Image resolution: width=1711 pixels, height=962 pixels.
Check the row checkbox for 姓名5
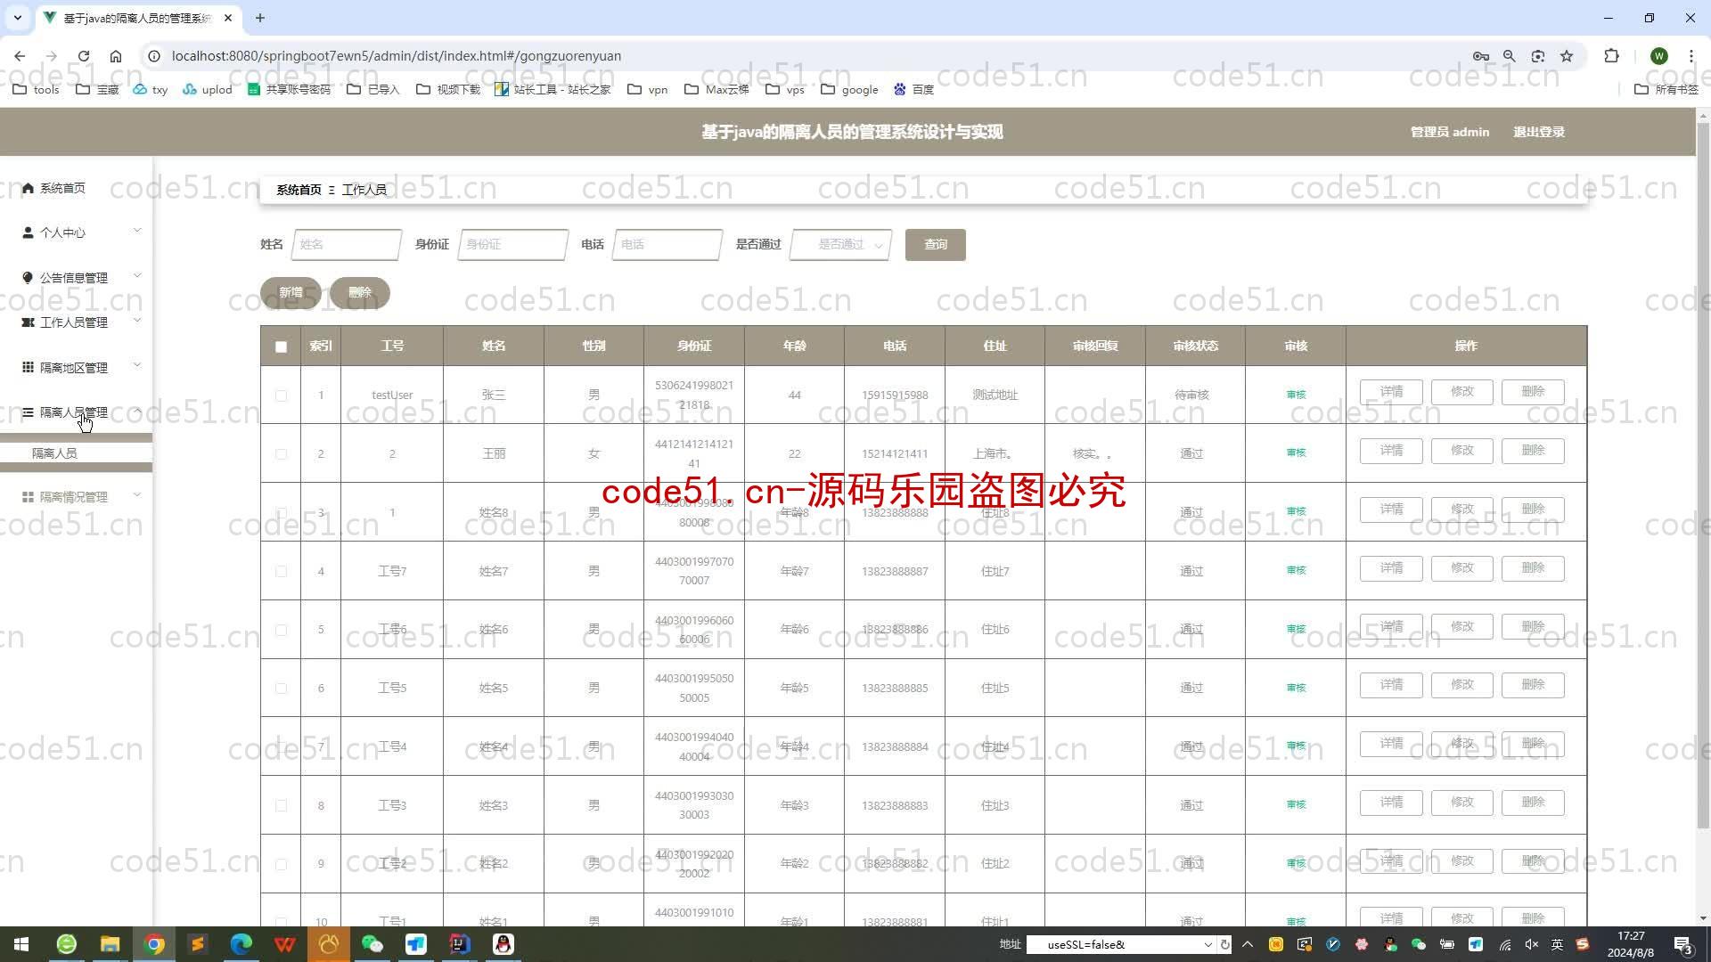281,689
